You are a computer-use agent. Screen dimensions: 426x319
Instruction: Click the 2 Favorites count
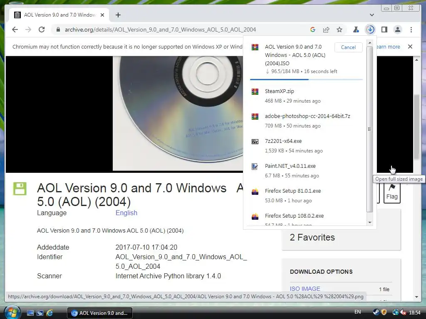point(312,237)
